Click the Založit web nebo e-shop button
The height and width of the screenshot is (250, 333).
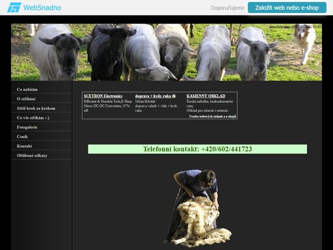pyautogui.click(x=287, y=8)
